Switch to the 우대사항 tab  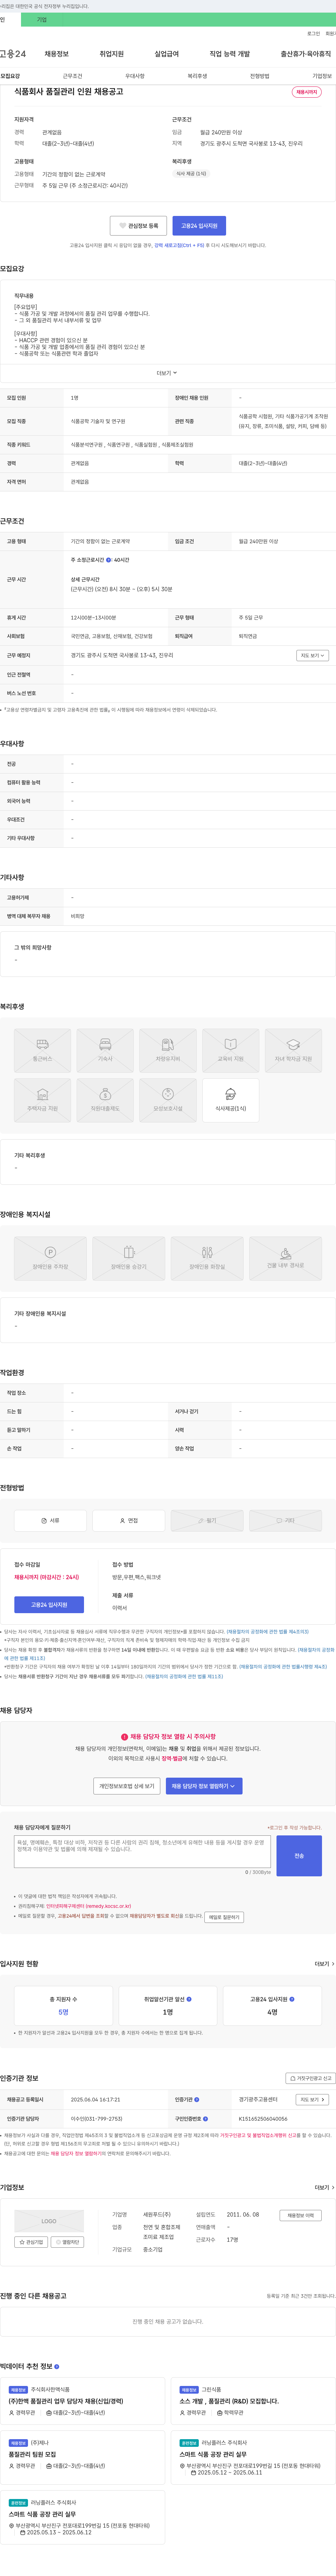pyautogui.click(x=135, y=76)
